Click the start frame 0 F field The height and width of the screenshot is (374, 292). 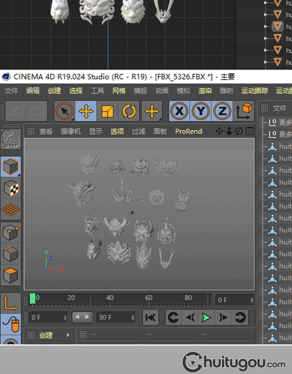pyautogui.click(x=48, y=318)
